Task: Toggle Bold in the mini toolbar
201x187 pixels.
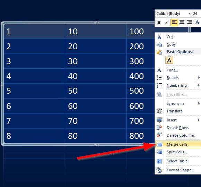Action: 159,23
